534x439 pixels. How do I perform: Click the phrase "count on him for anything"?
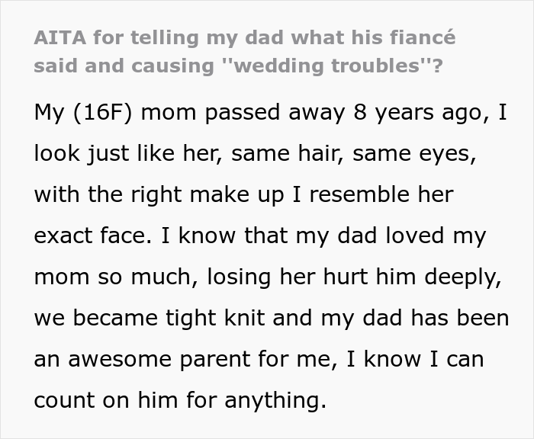(x=180, y=400)
